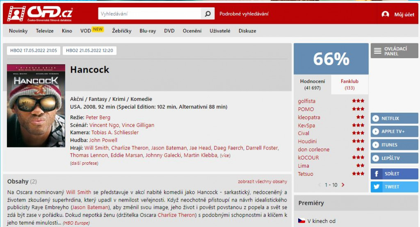Viewport: 420px width, 227px height.
Task: Open writer Vincent Ngo's page
Action: tap(104, 125)
